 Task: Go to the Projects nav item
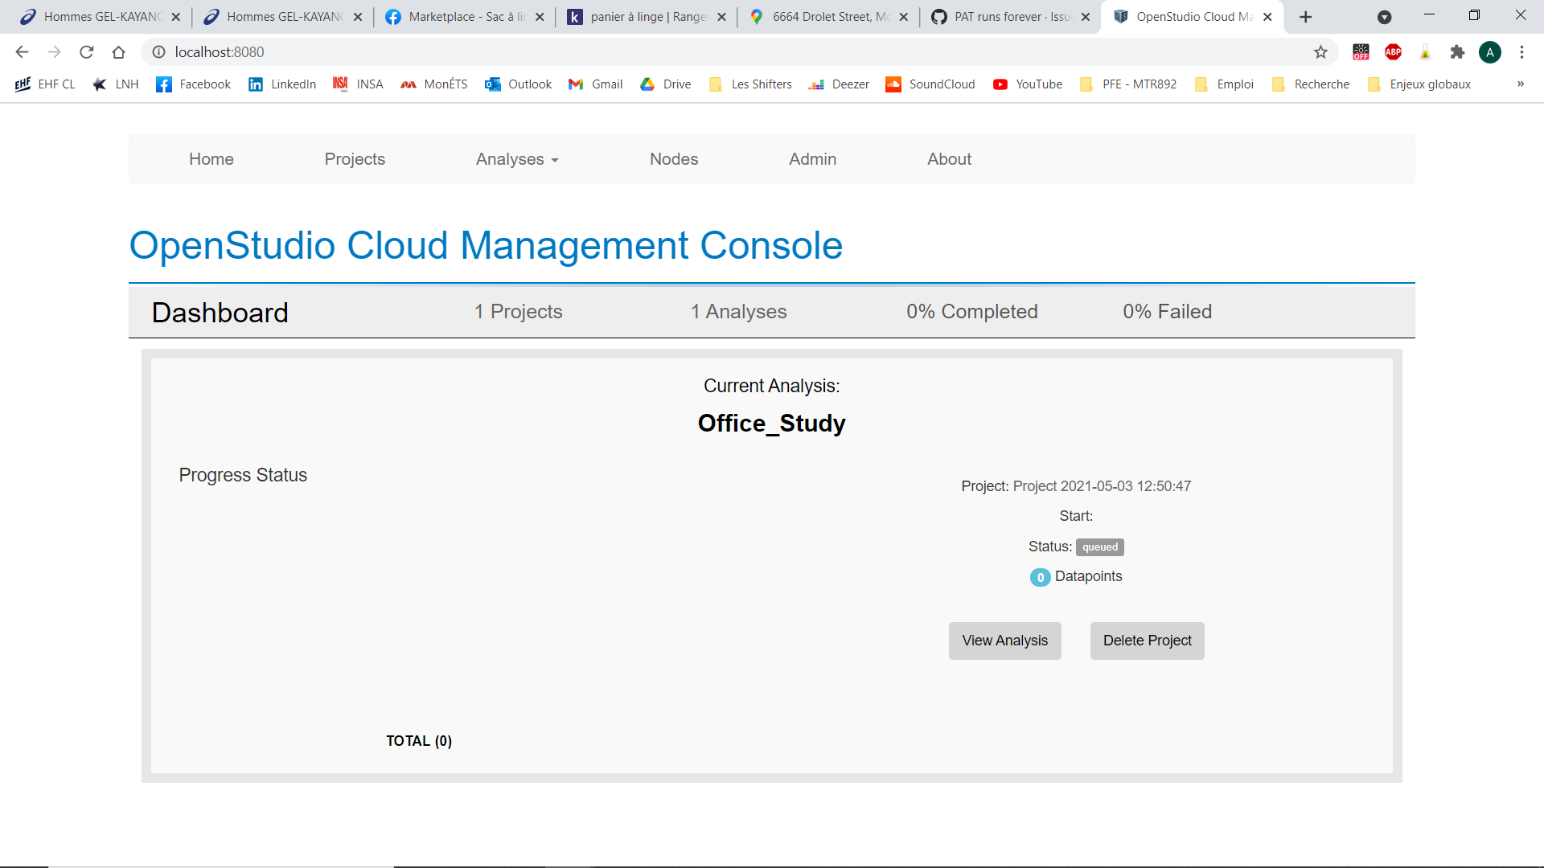(x=355, y=159)
